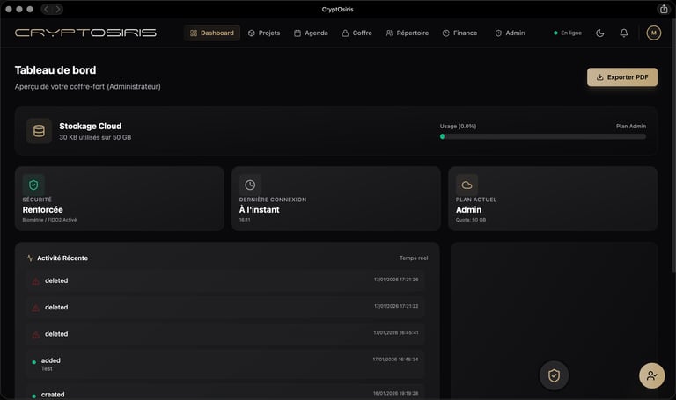Click the green dot beside created entry

tap(34, 396)
